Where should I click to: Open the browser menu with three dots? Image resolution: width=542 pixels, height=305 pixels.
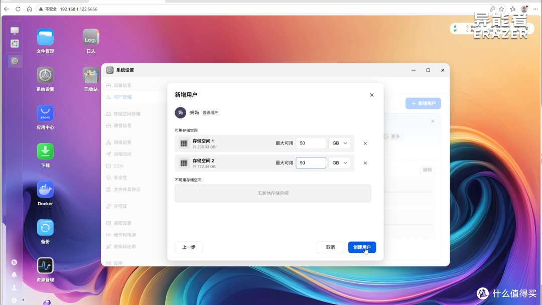[x=535, y=9]
